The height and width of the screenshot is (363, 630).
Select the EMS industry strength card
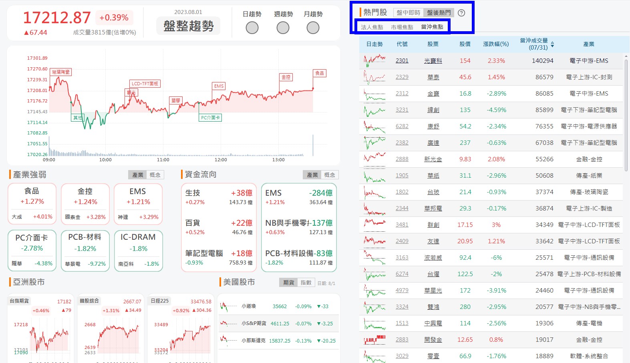[138, 204]
